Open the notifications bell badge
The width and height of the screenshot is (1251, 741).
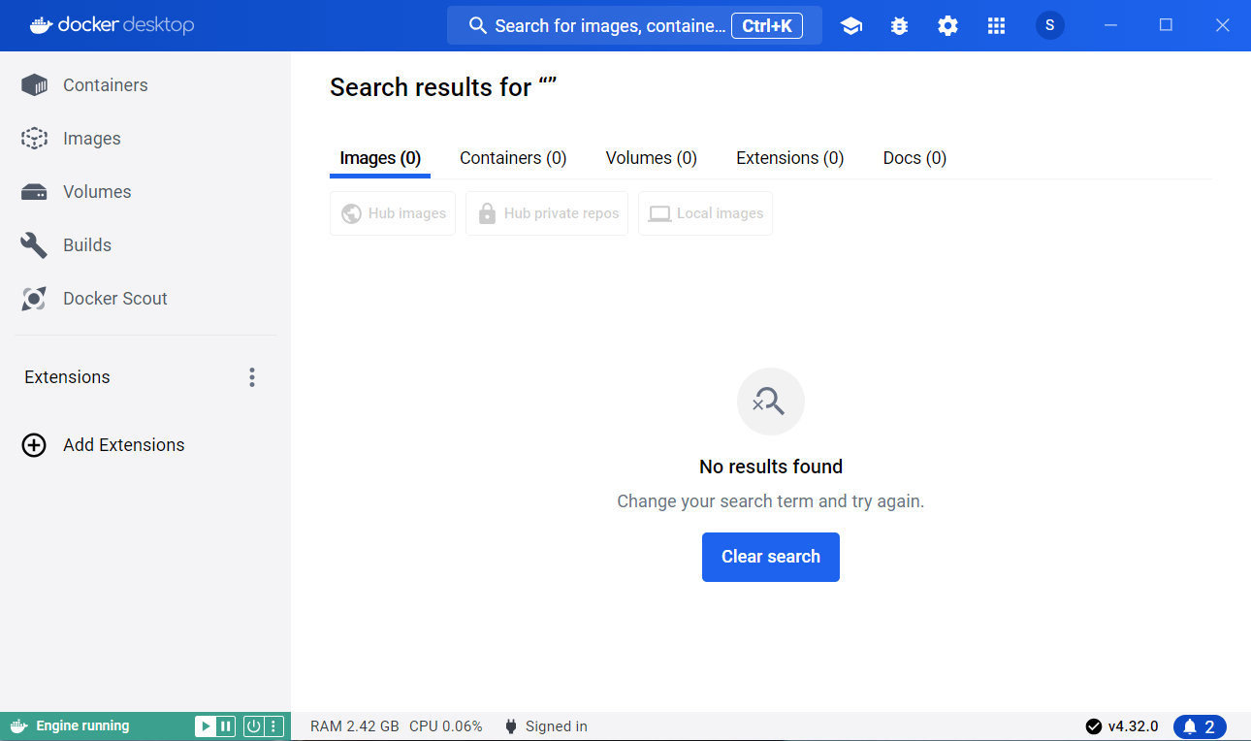click(1200, 726)
